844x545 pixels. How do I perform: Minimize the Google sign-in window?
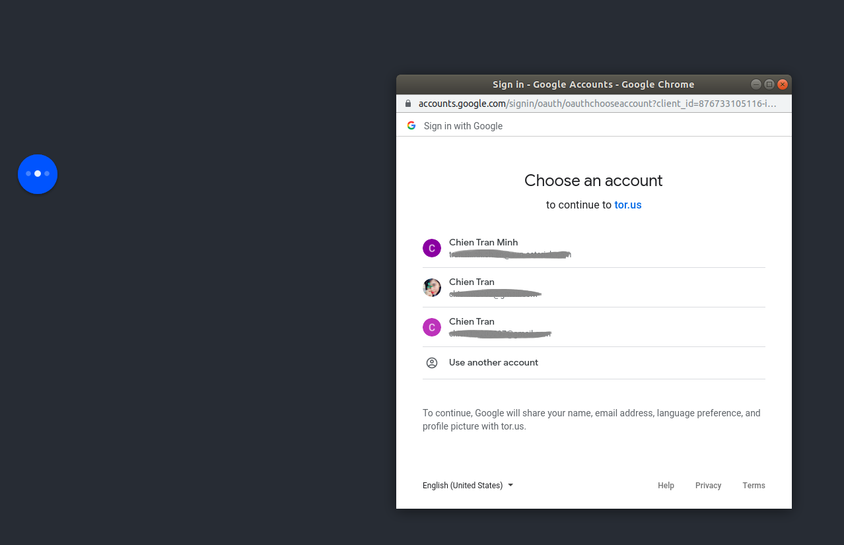click(756, 84)
